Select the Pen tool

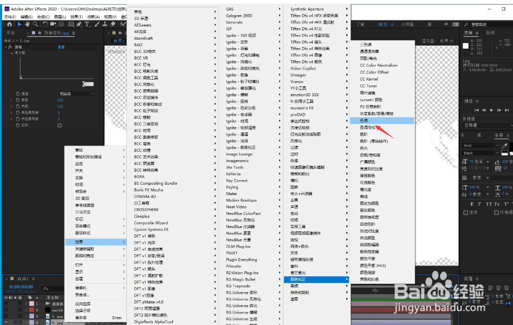click(79, 24)
